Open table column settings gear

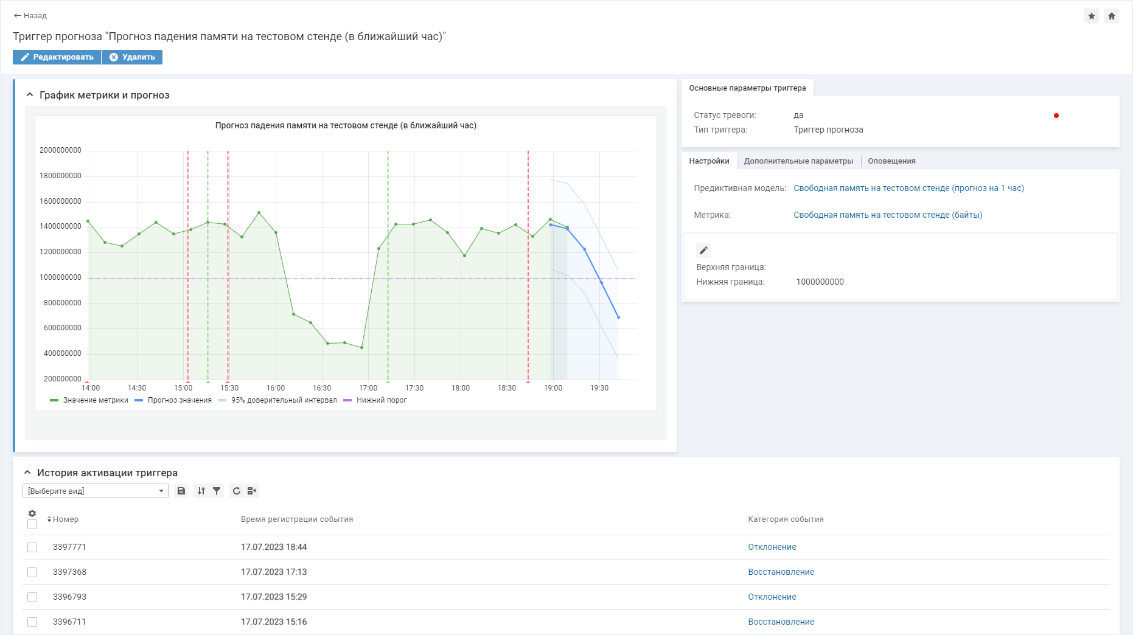(32, 513)
